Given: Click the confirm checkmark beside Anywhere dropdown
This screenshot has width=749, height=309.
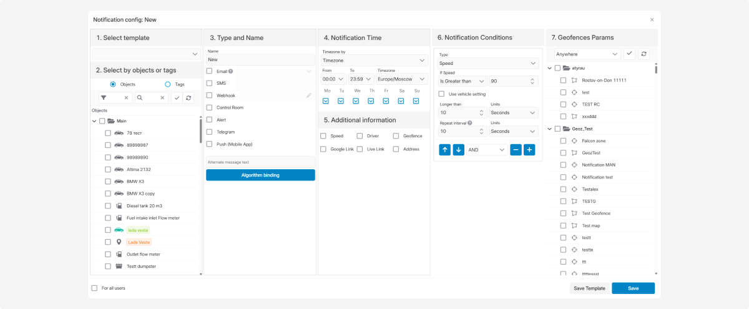Looking at the screenshot, I should tap(629, 54).
